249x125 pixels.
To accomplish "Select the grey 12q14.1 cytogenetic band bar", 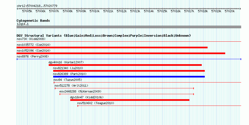I will (129, 27).
